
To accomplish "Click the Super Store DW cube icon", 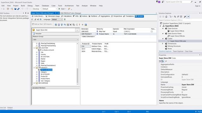I will [x=33, y=30].
